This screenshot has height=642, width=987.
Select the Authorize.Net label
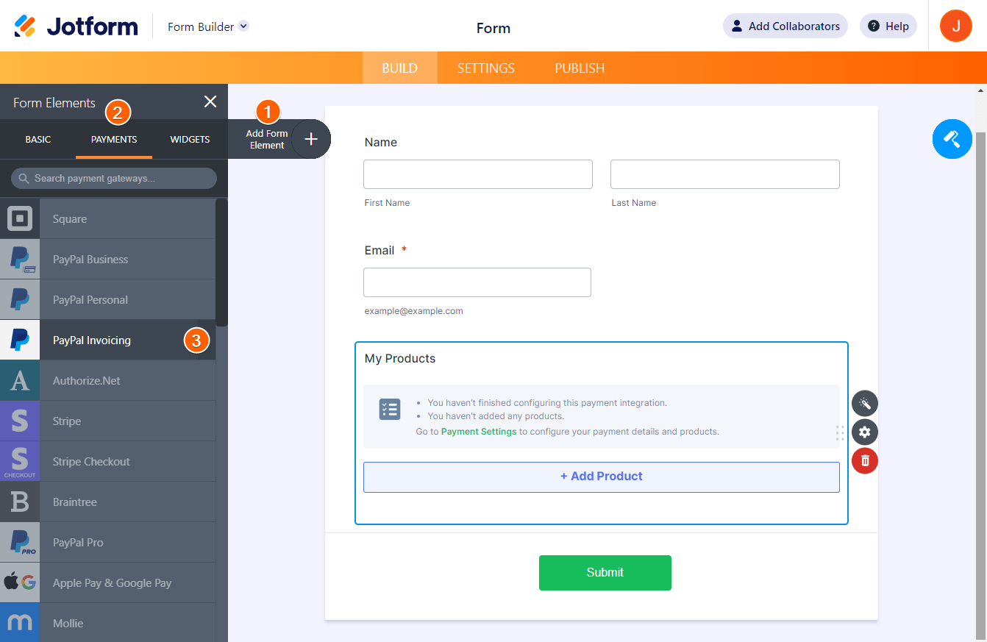click(x=87, y=381)
